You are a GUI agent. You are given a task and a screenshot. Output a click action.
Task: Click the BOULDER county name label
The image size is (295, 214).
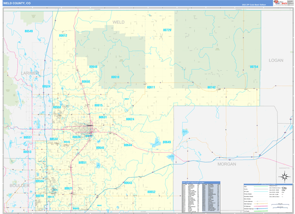[20, 186]
